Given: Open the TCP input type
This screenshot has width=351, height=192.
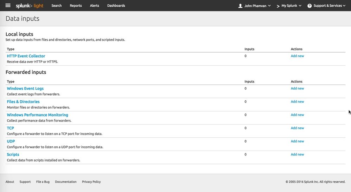Looking at the screenshot, I should [10, 128].
